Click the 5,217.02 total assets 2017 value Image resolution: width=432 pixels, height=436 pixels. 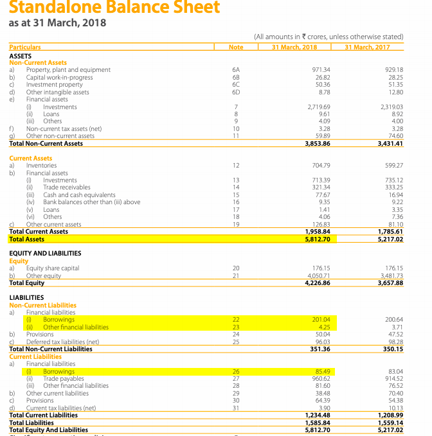coord(390,239)
